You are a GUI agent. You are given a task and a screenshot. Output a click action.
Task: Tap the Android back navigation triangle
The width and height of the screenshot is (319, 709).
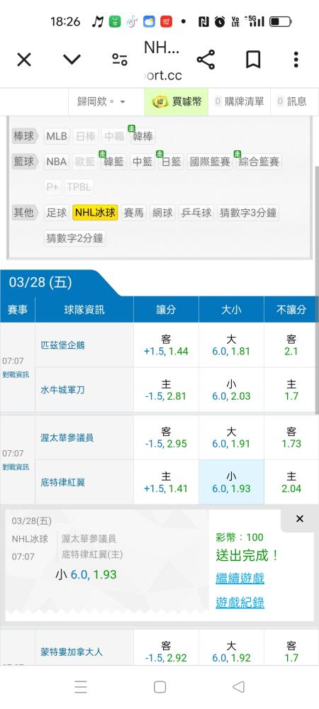(x=239, y=687)
